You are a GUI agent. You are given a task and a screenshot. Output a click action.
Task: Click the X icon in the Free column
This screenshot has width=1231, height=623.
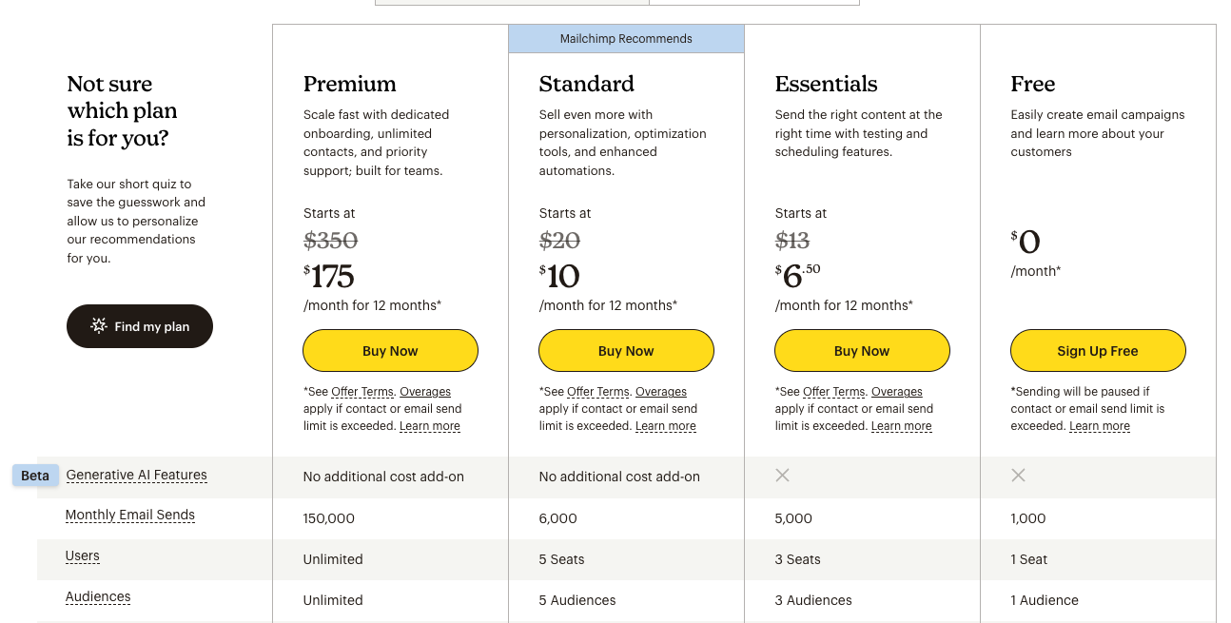[x=1018, y=476]
